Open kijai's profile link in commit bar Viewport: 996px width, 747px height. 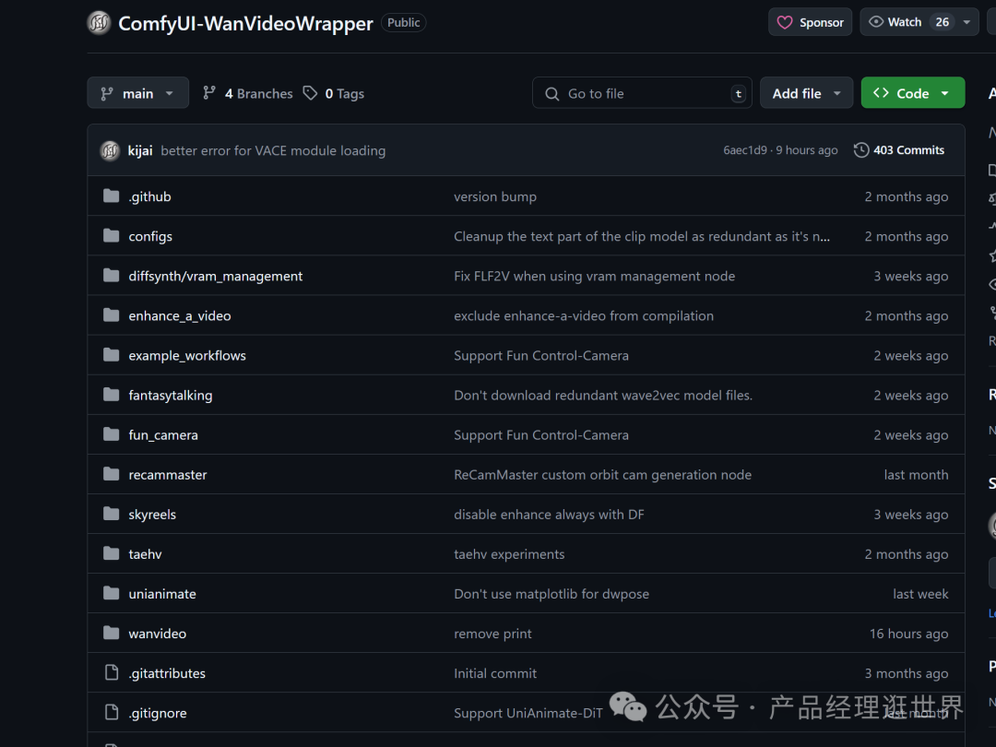tap(140, 150)
